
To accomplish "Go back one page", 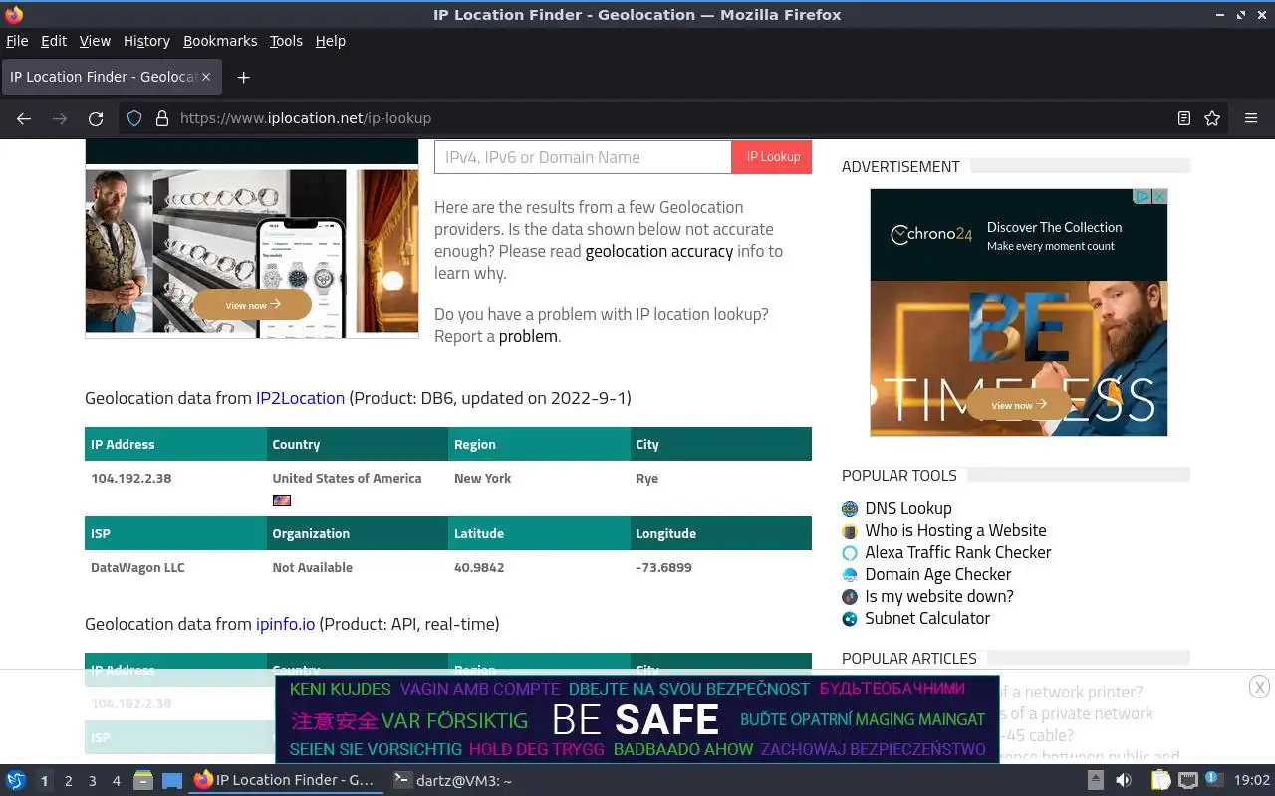I will pos(24,118).
